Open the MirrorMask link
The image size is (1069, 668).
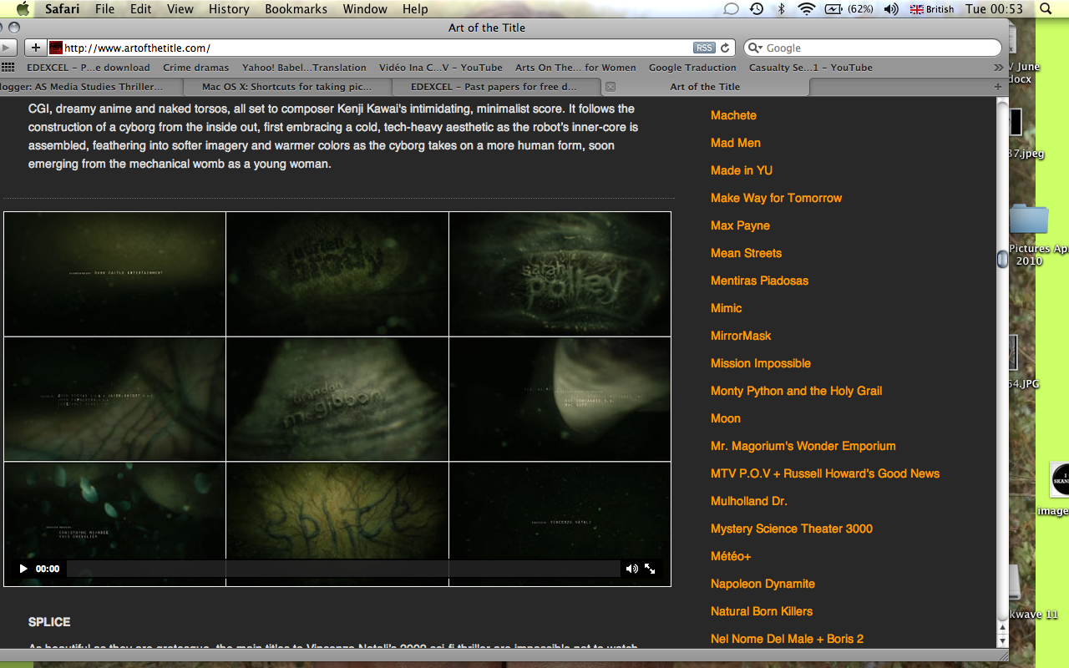(741, 336)
